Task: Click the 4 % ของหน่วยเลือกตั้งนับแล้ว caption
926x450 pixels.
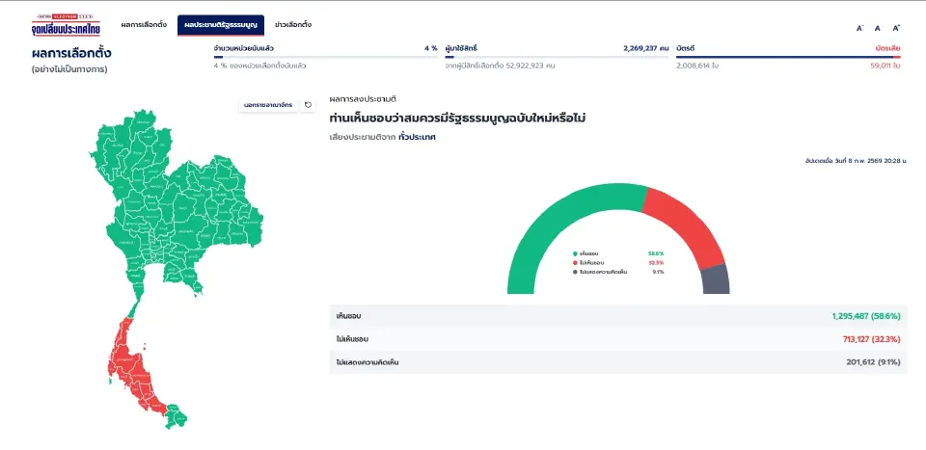Action: 259,66
